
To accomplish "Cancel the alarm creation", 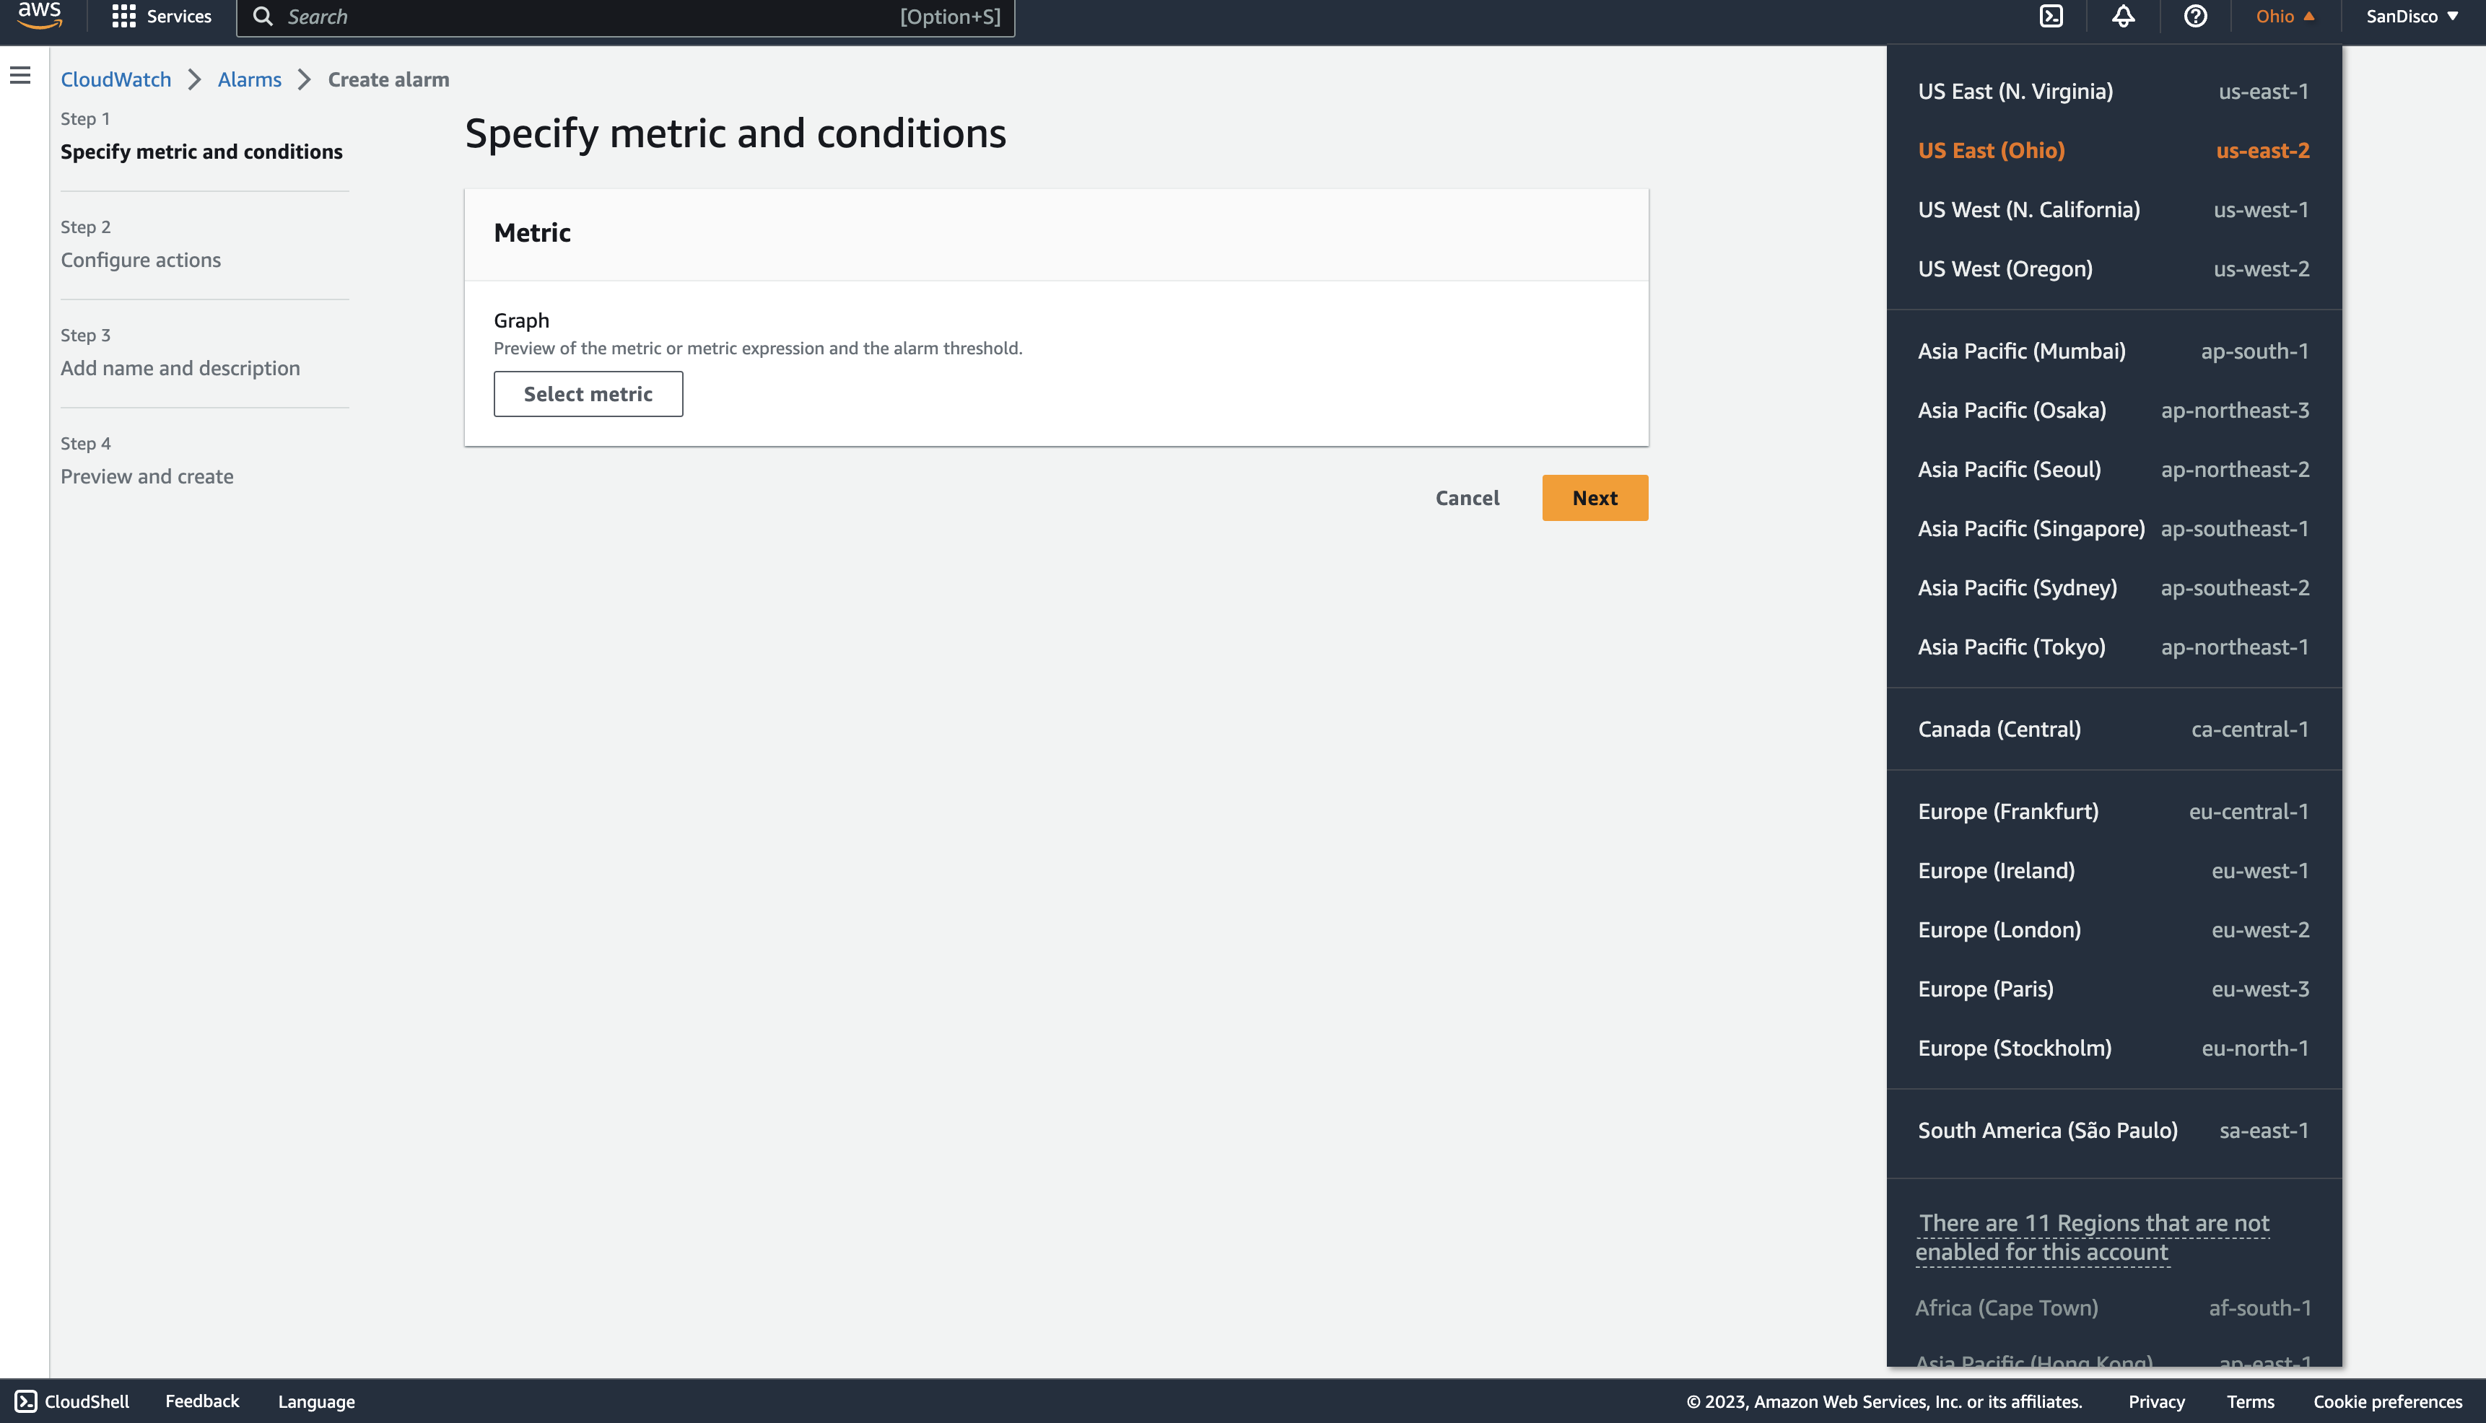I will point(1466,497).
